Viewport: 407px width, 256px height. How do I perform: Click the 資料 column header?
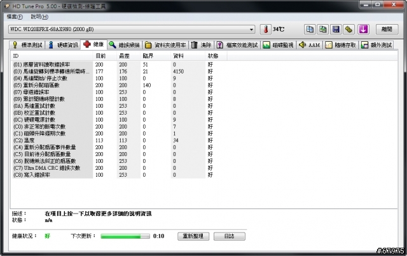pos(188,56)
